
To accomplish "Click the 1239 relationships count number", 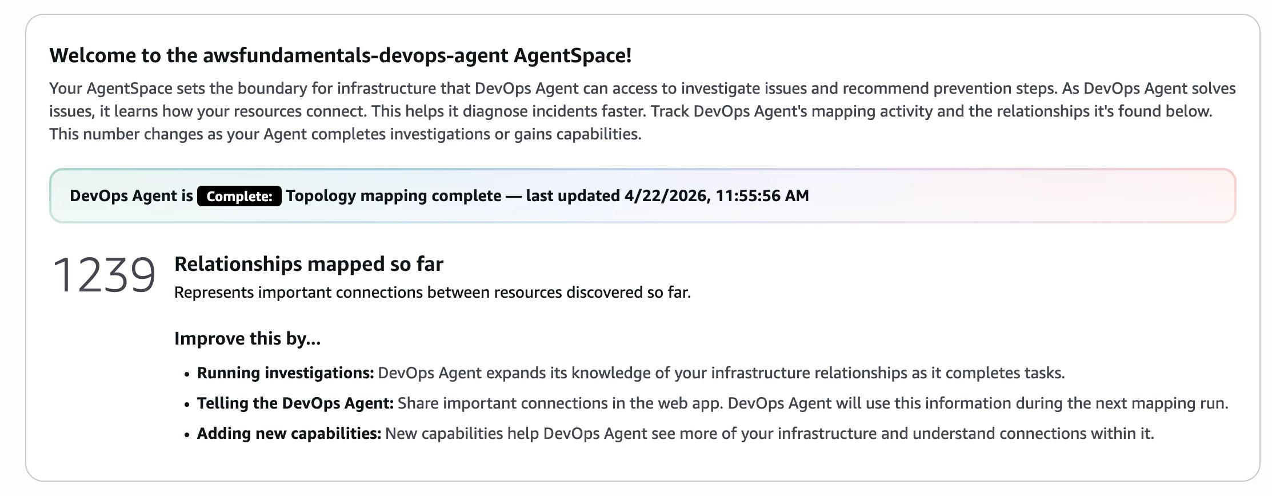I will (x=104, y=275).
